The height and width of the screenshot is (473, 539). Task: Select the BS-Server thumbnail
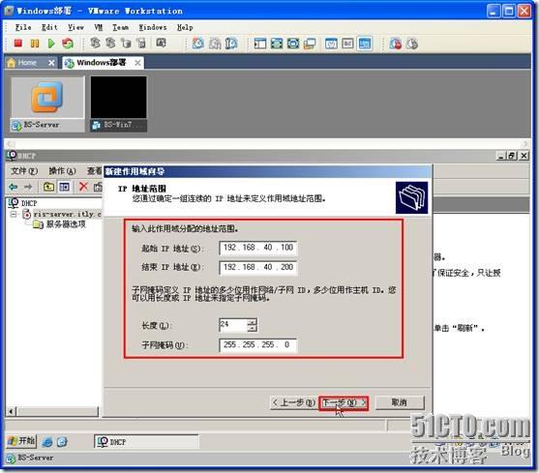click(47, 104)
